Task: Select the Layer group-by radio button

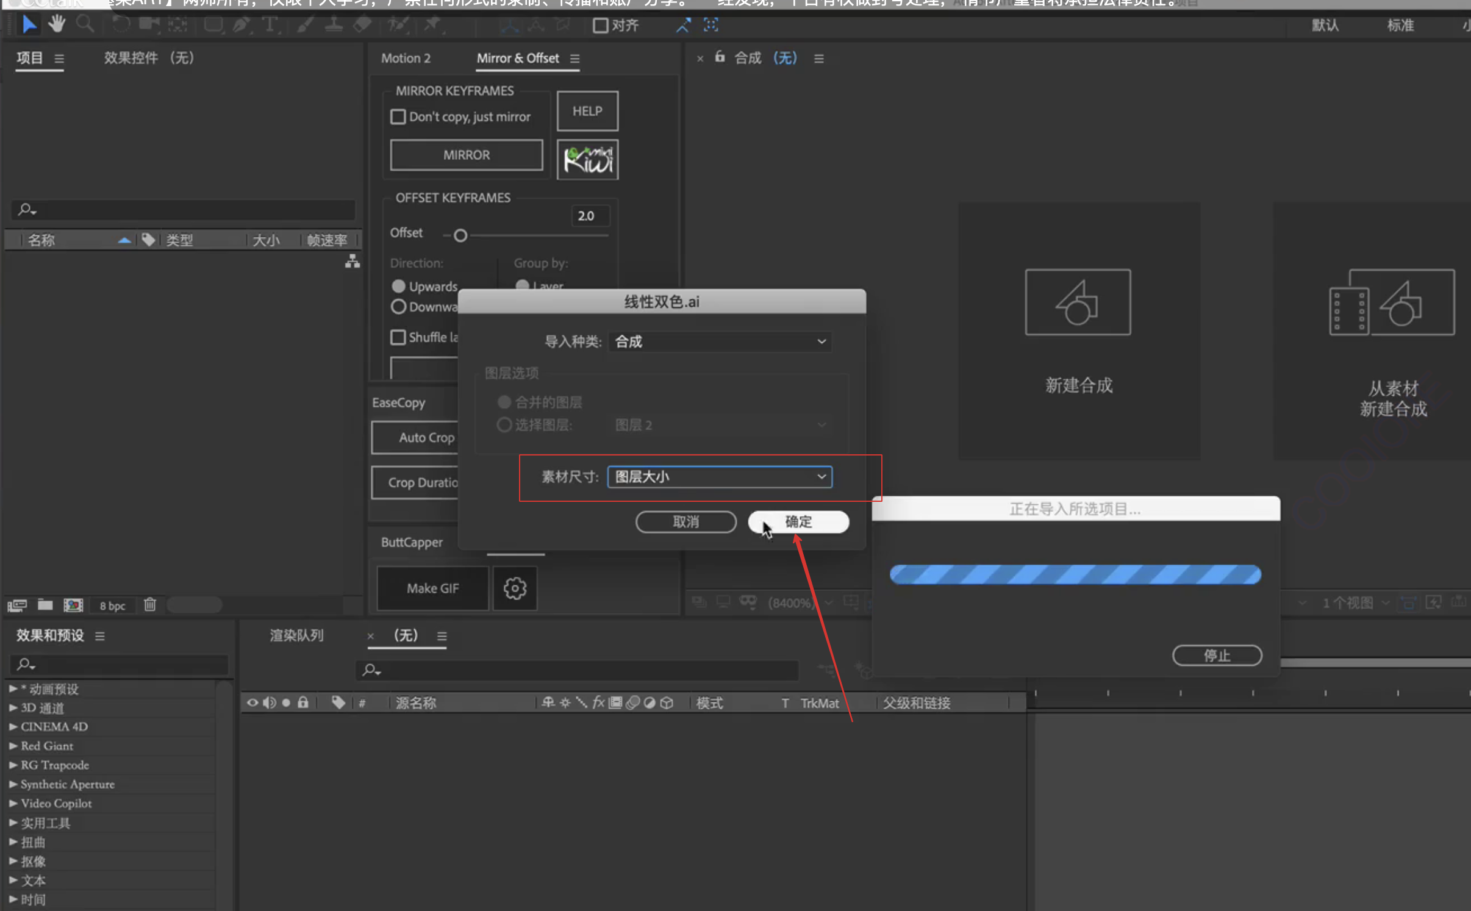Action: pyautogui.click(x=522, y=285)
